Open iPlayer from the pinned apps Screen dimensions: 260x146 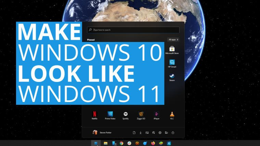tap(157, 115)
